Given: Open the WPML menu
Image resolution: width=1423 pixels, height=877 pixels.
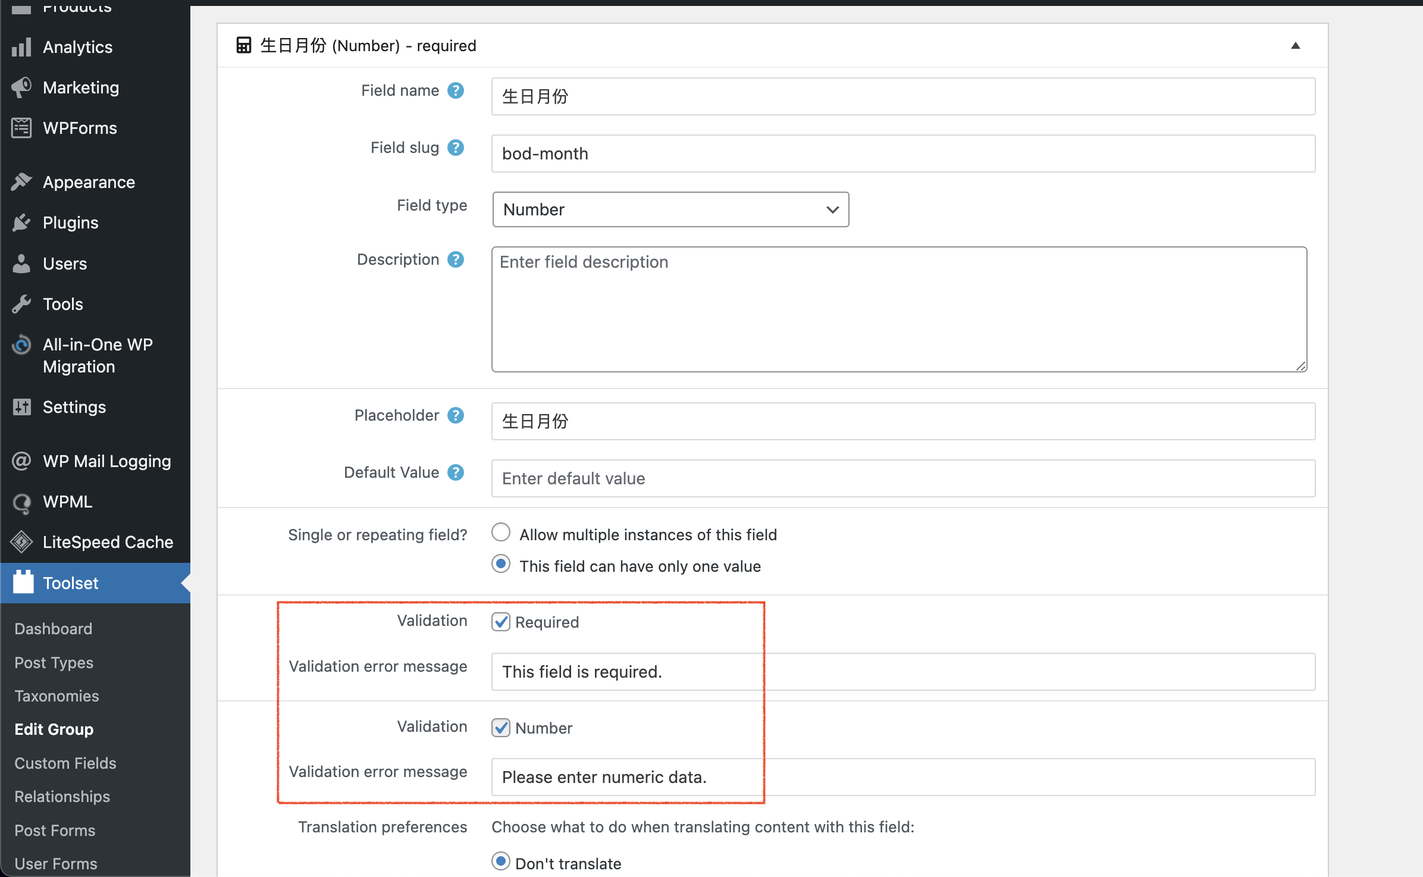Looking at the screenshot, I should [x=95, y=502].
